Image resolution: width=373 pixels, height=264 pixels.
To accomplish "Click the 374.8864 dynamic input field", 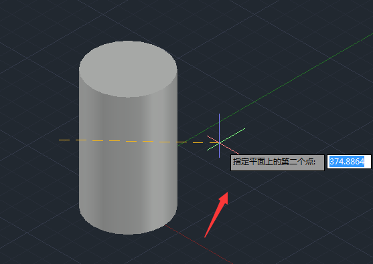I will click(x=349, y=162).
